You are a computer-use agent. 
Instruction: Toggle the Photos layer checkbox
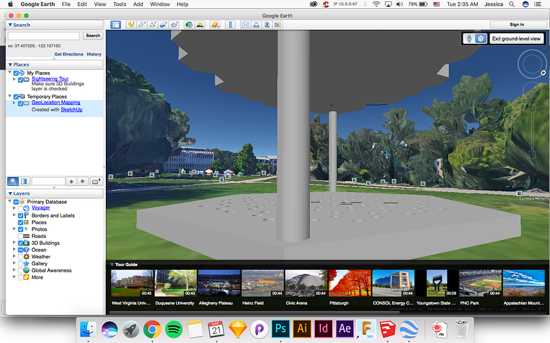(x=21, y=229)
